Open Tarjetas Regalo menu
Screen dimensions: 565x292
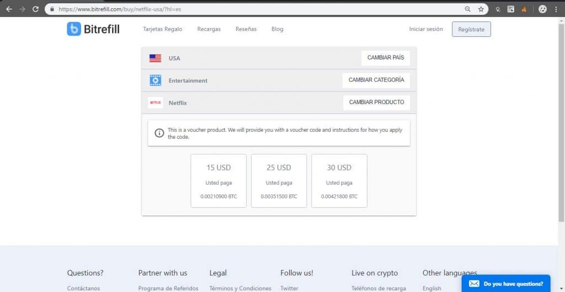[163, 29]
